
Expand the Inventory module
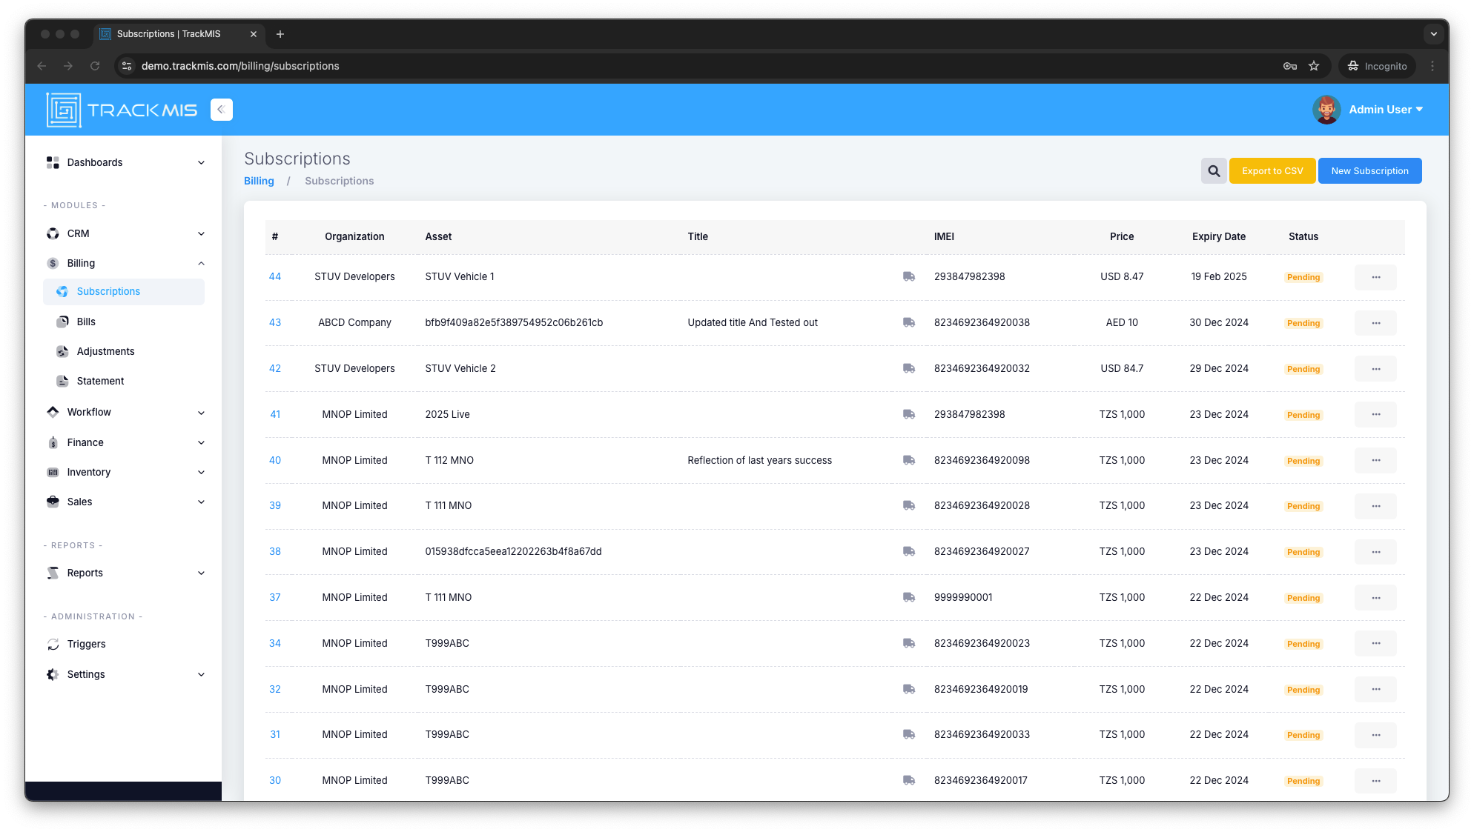coord(124,472)
